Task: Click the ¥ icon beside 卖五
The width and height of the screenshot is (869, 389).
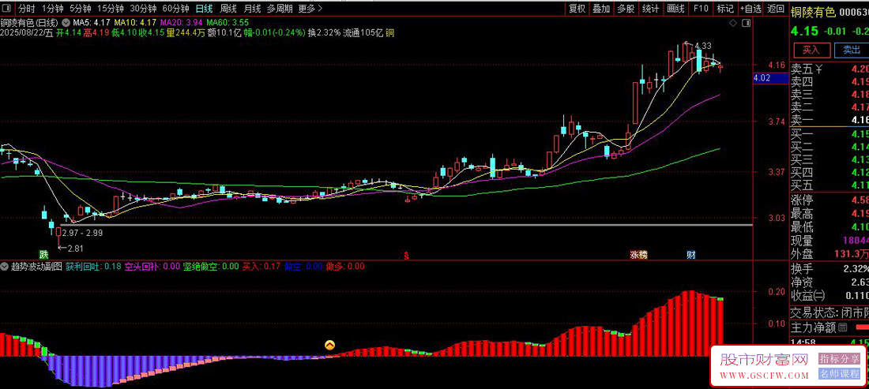Action: 819,69
